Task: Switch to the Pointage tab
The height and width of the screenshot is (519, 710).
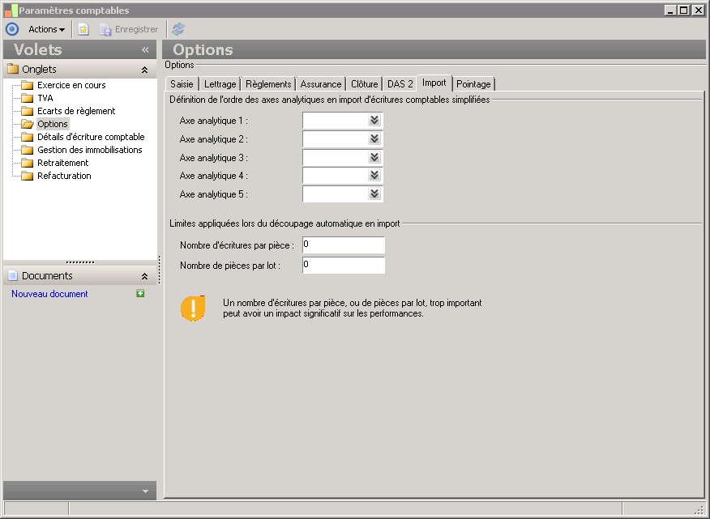Action: click(473, 84)
